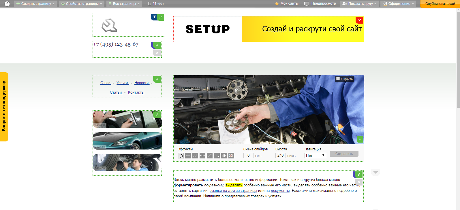Expand the Все страницы list

pos(124,4)
